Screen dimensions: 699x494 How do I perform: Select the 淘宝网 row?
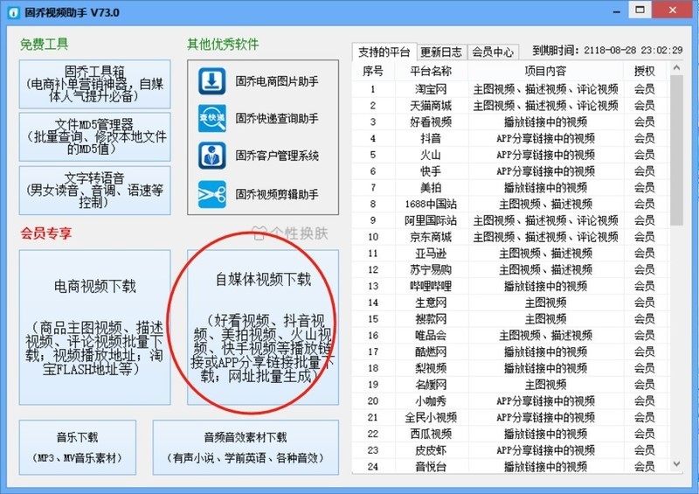point(511,89)
